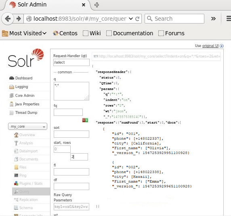Click the browser back arrow button
The image size is (231, 216).
8,19
